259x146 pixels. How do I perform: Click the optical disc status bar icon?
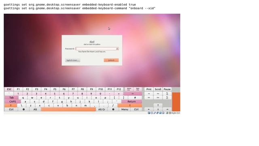152,113
